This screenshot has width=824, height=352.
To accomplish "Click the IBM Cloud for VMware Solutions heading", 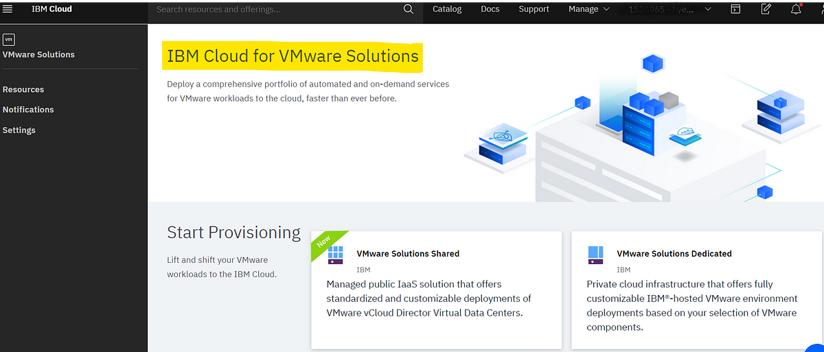I will pyautogui.click(x=293, y=56).
